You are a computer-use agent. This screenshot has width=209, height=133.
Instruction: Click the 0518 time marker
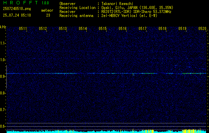tap(162, 28)
